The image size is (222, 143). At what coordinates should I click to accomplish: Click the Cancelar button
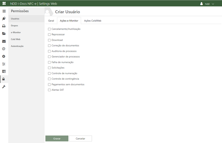tap(80, 138)
